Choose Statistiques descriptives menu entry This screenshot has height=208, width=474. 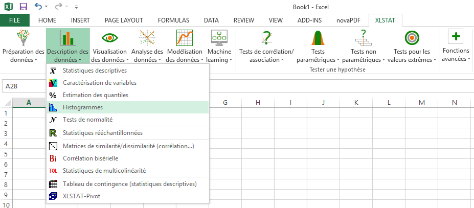tap(95, 71)
